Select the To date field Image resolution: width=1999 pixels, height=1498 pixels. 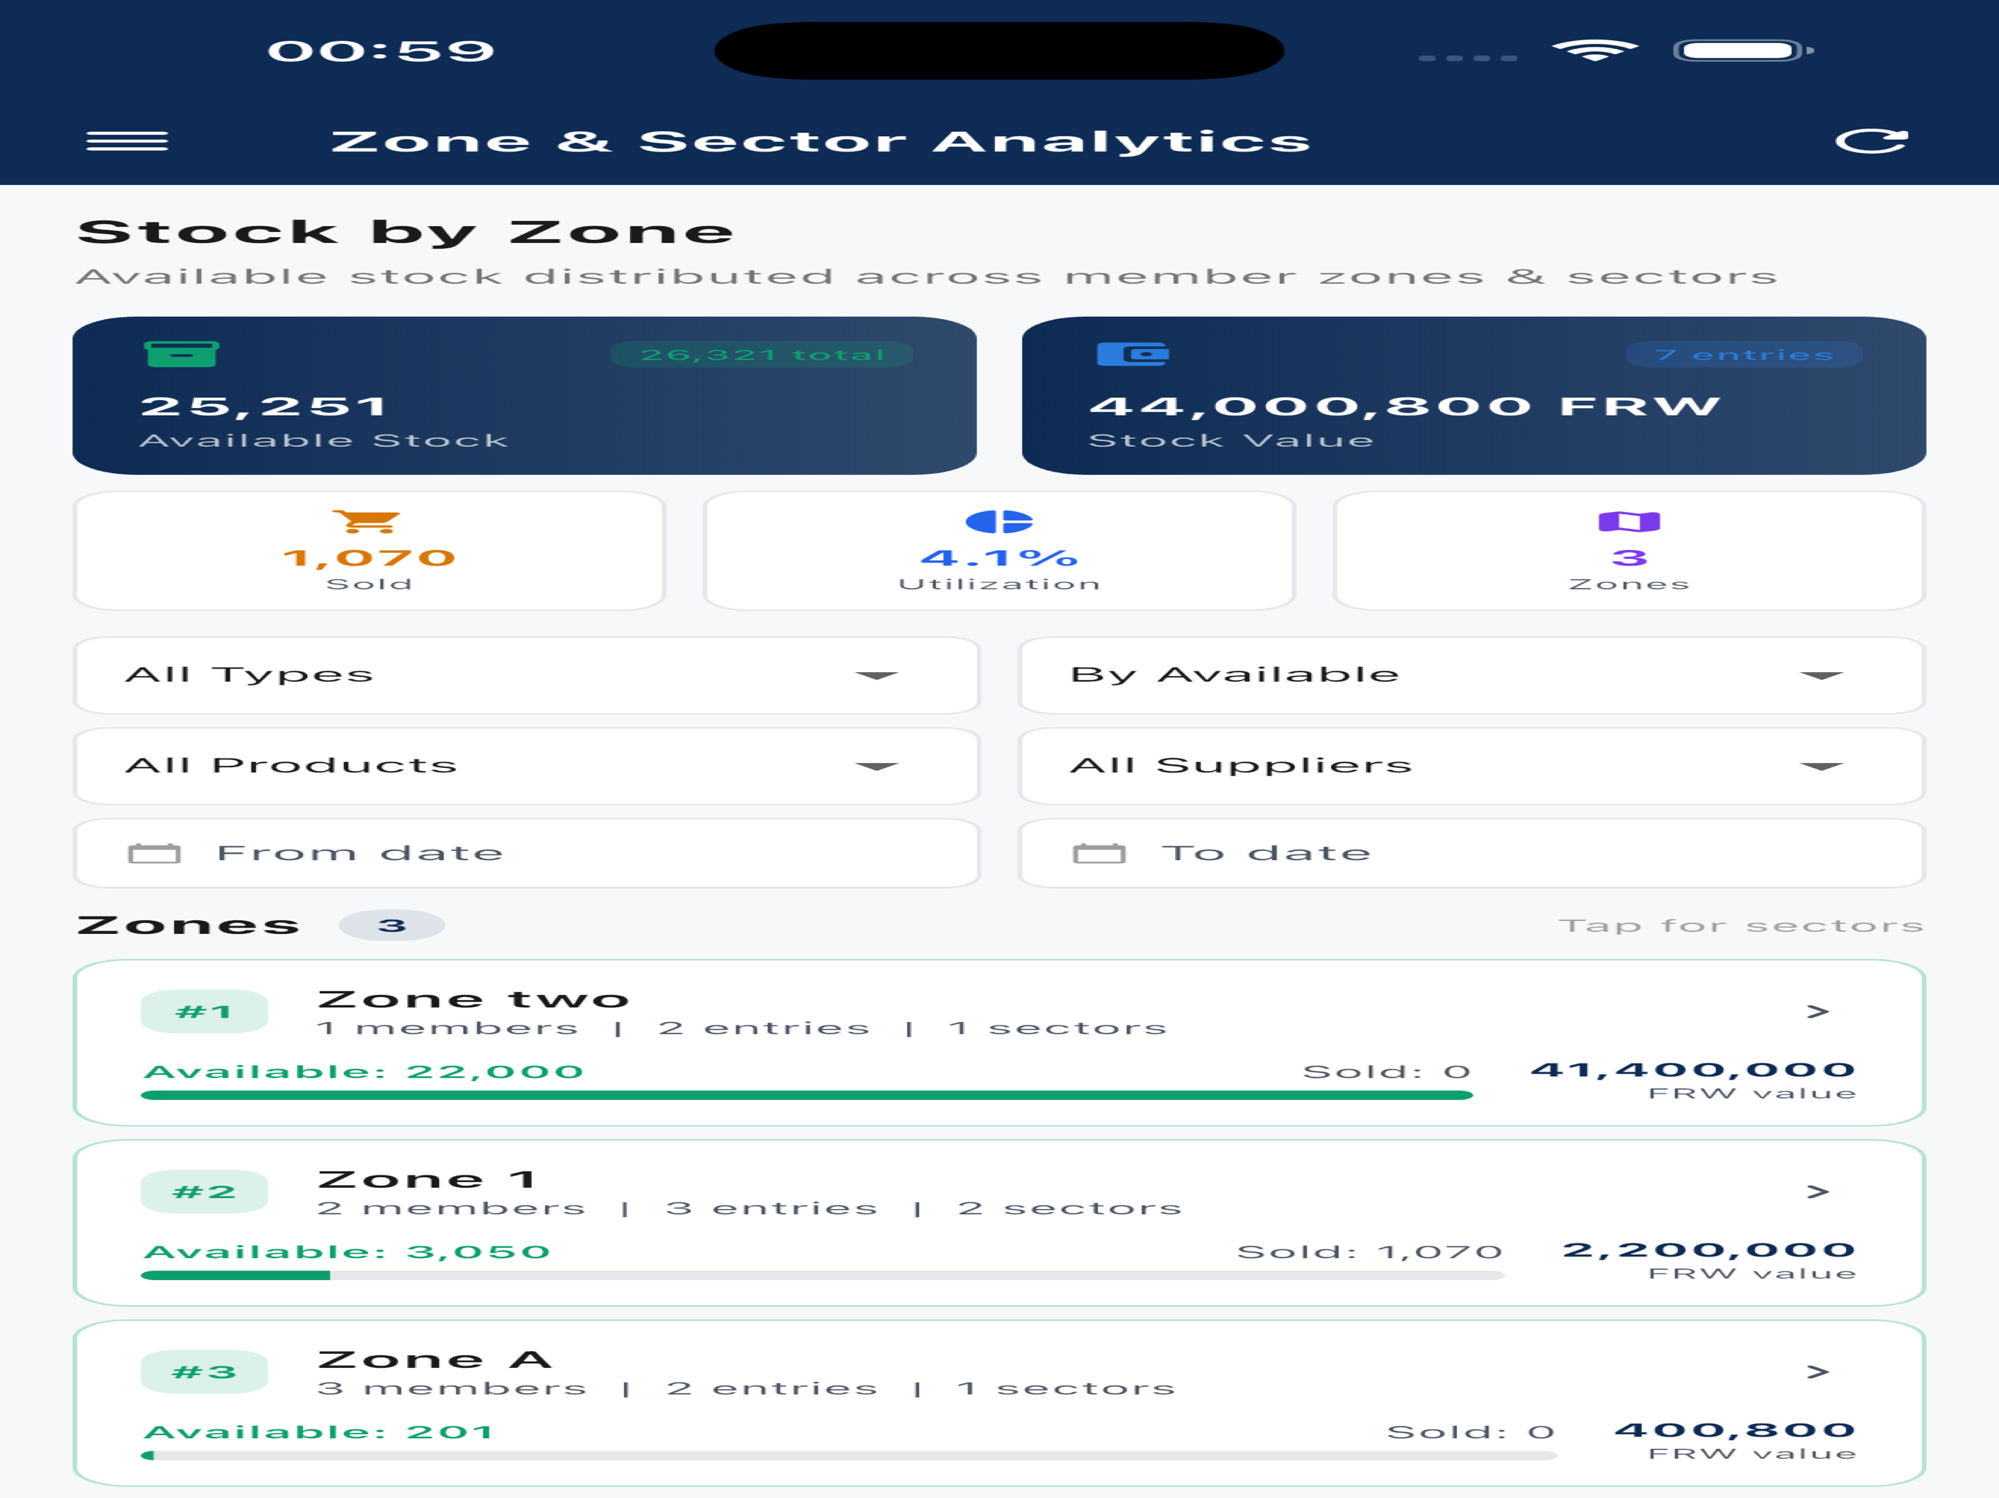click(x=1472, y=854)
